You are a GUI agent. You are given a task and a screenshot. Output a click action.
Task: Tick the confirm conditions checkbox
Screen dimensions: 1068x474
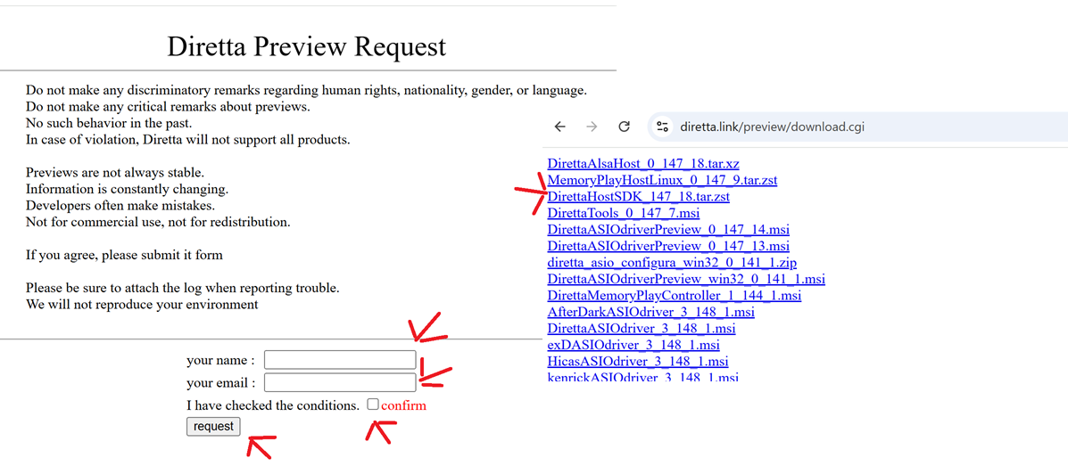(373, 405)
